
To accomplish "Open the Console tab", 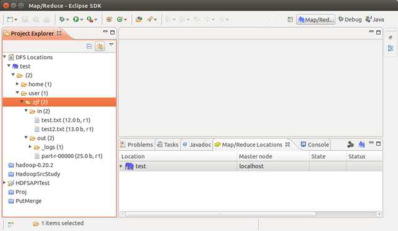I will [314, 145].
